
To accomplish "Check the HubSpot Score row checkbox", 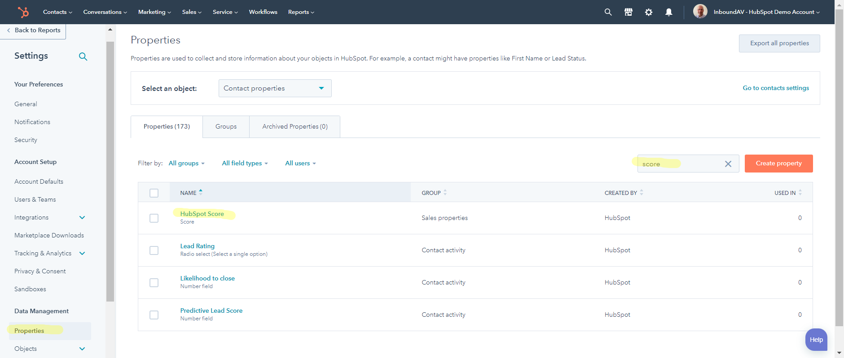I will (x=154, y=218).
